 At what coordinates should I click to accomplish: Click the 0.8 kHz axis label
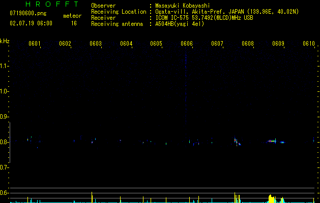(4, 142)
